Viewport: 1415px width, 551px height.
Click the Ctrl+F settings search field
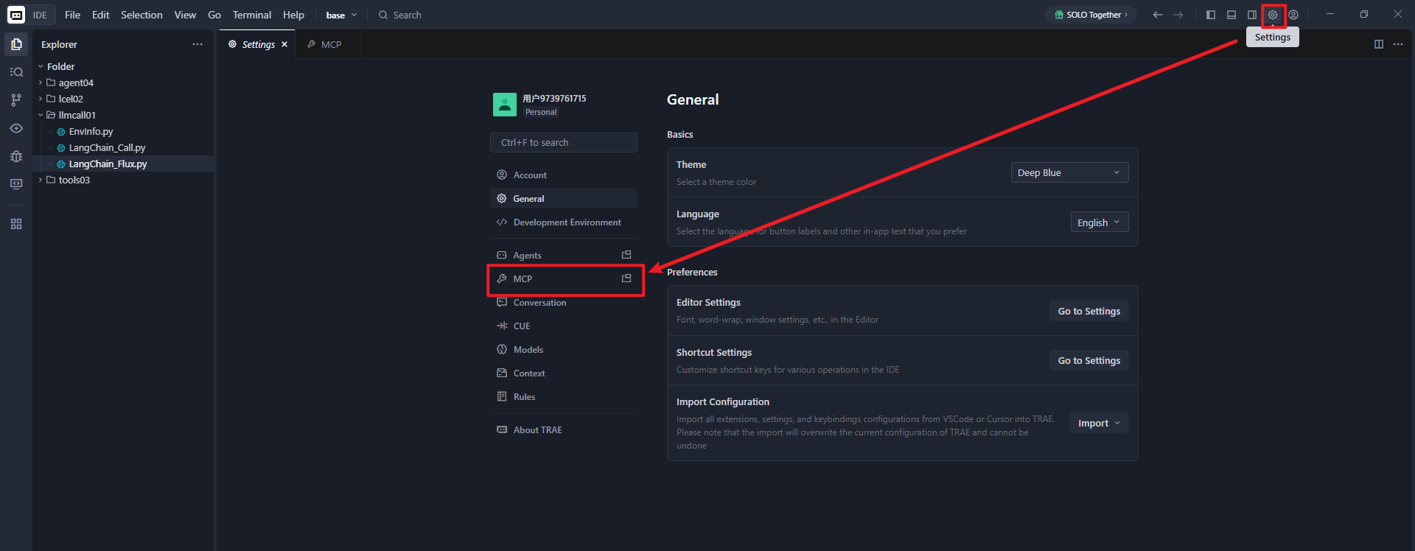(564, 142)
